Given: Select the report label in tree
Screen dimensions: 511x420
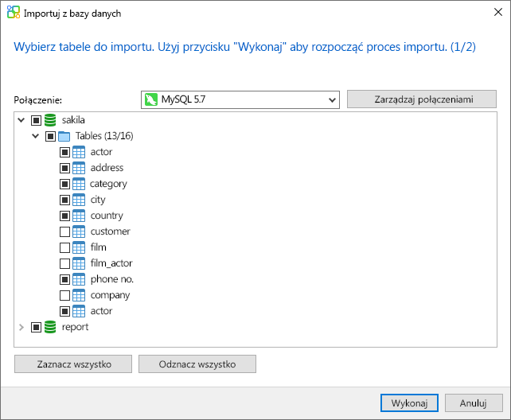Looking at the screenshot, I should tap(75, 327).
